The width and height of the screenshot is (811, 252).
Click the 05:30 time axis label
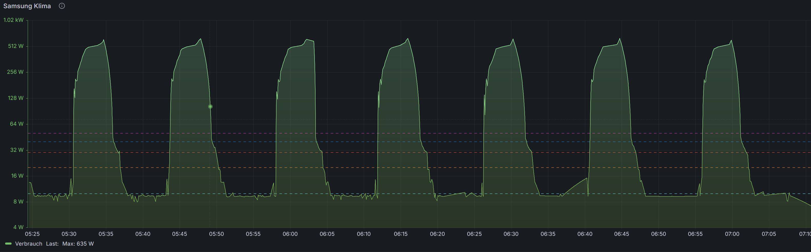pyautogui.click(x=69, y=234)
